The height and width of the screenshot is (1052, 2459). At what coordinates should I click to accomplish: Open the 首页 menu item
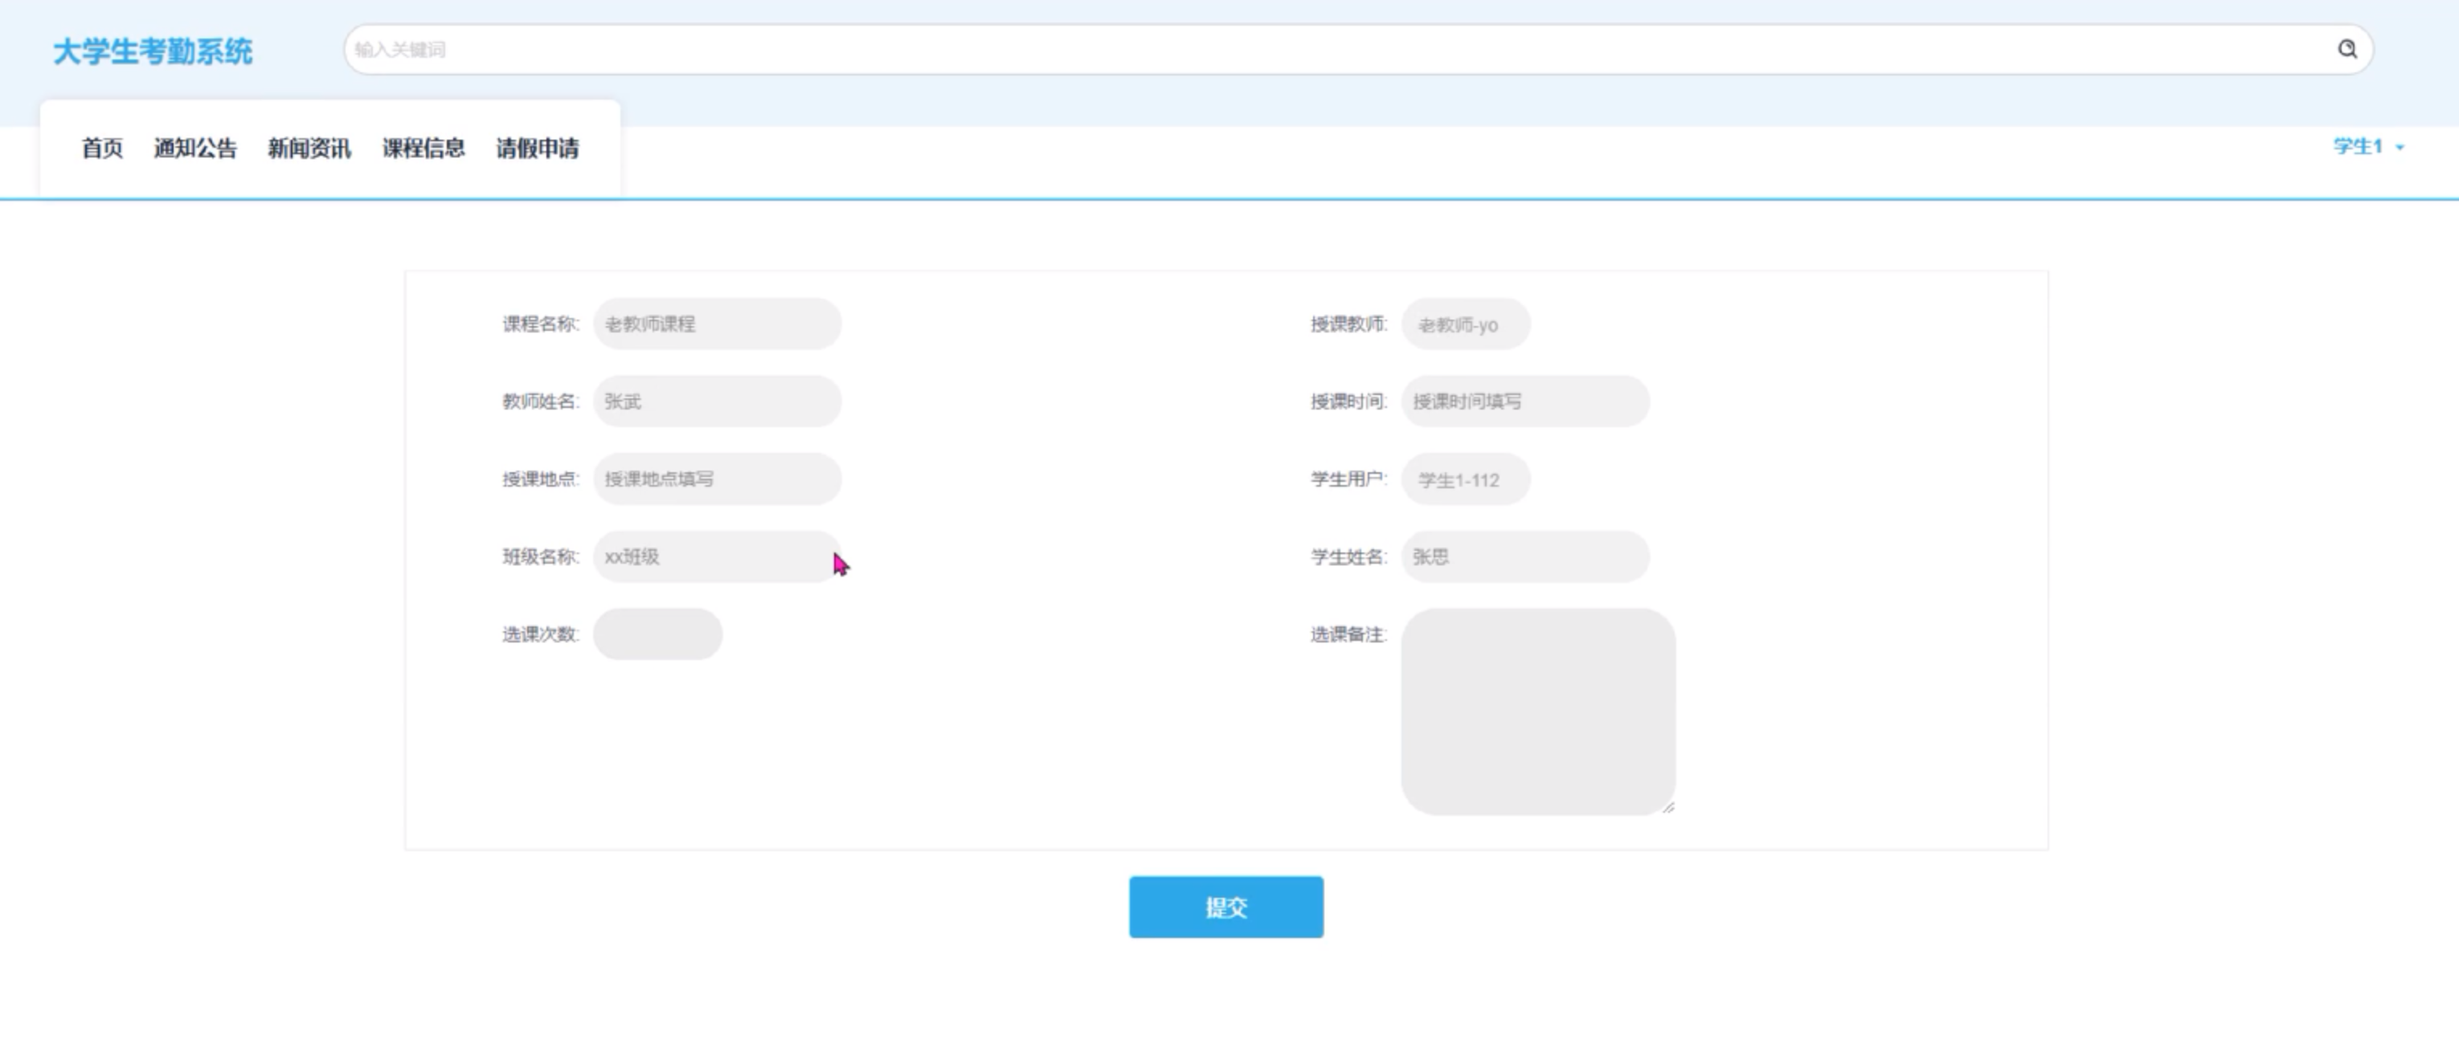[x=102, y=149]
